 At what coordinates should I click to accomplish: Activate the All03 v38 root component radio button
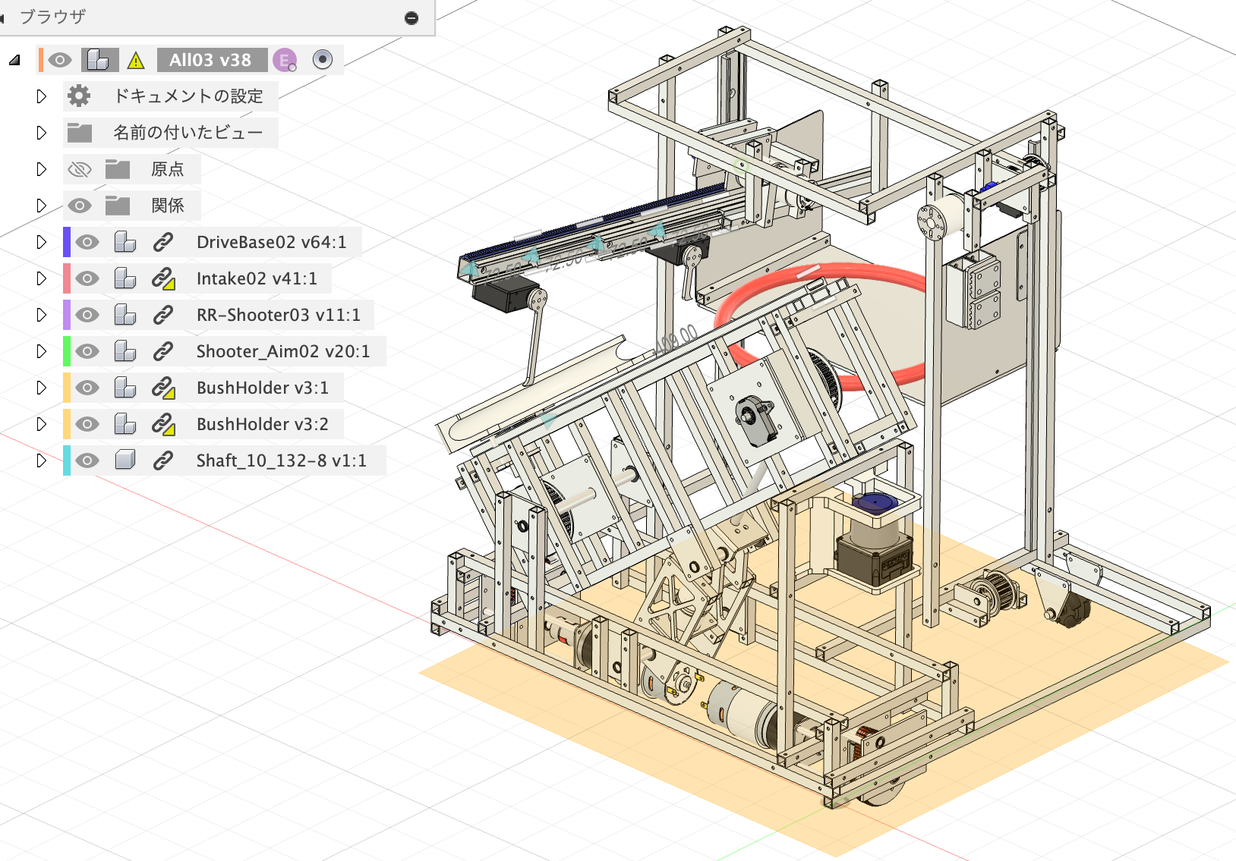point(323,60)
